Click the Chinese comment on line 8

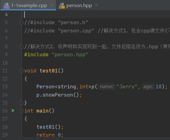(97, 46)
